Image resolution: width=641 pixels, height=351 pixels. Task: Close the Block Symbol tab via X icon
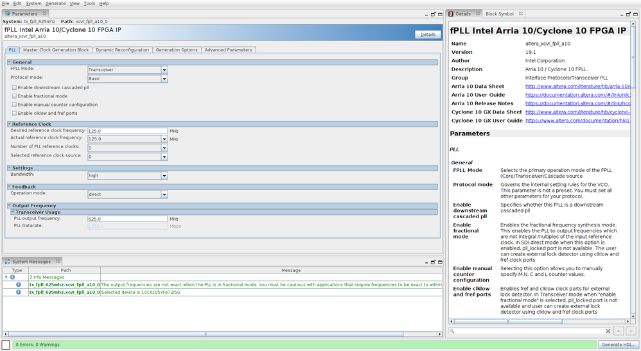coord(520,13)
